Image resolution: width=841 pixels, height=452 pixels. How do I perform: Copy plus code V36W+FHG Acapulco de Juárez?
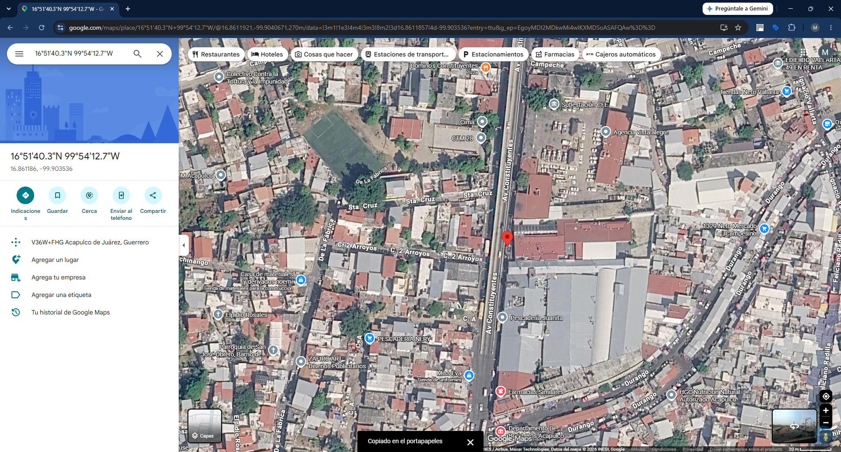(89, 242)
